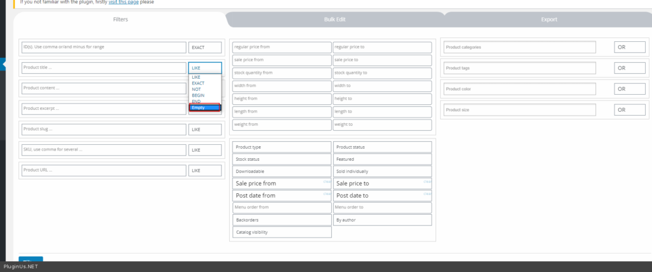Click the SKU input field
The image size is (652, 272).
tap(104, 150)
